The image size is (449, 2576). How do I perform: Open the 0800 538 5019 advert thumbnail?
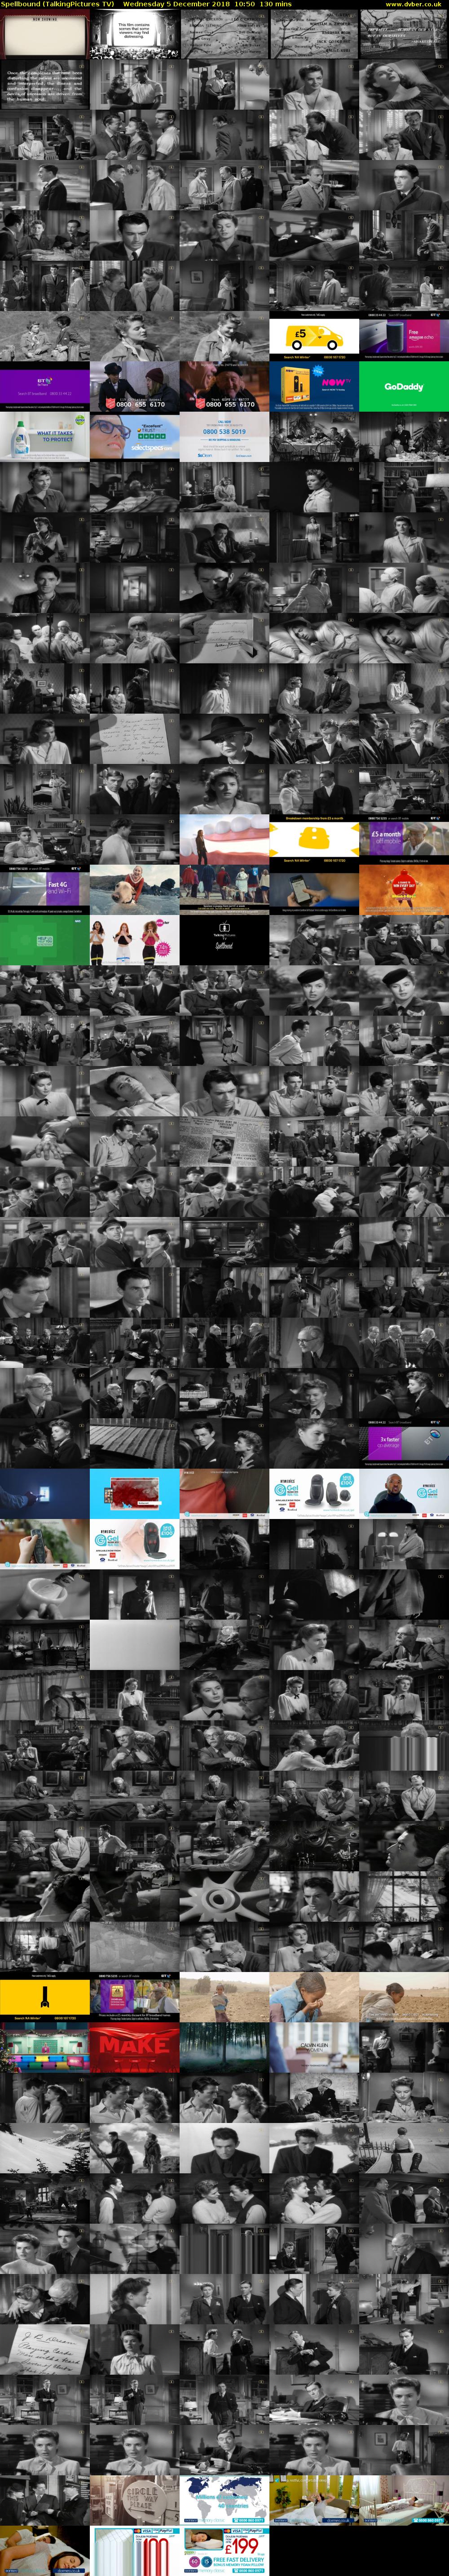[x=224, y=437]
